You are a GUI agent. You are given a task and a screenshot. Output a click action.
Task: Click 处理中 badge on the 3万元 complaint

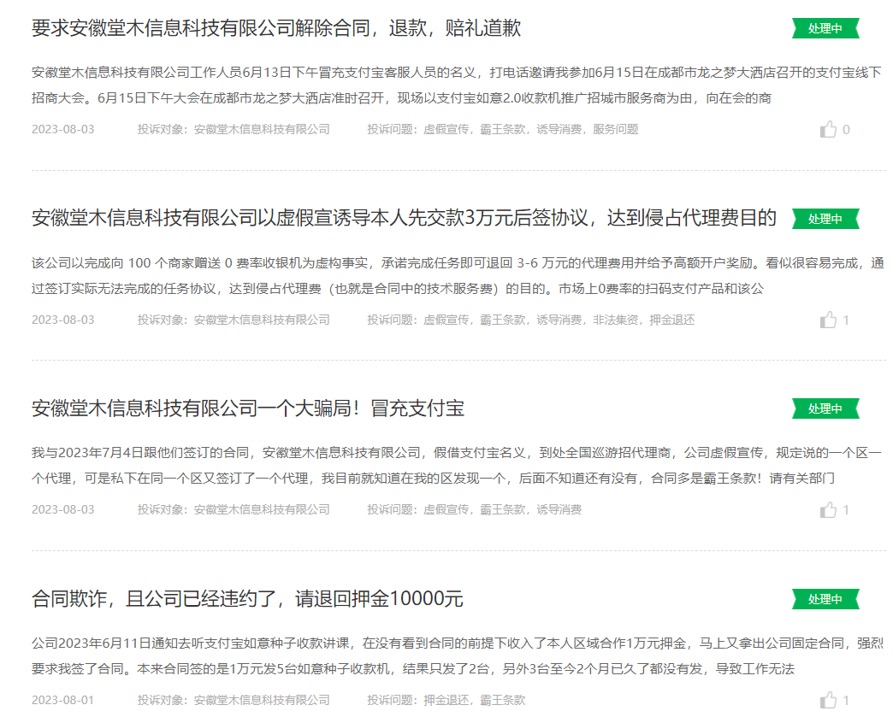pyautogui.click(x=825, y=219)
